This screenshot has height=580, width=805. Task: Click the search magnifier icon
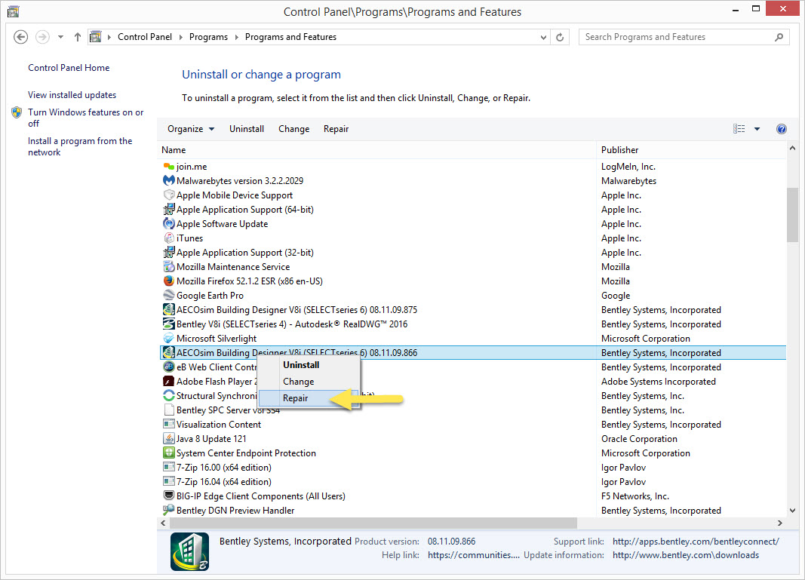(779, 37)
